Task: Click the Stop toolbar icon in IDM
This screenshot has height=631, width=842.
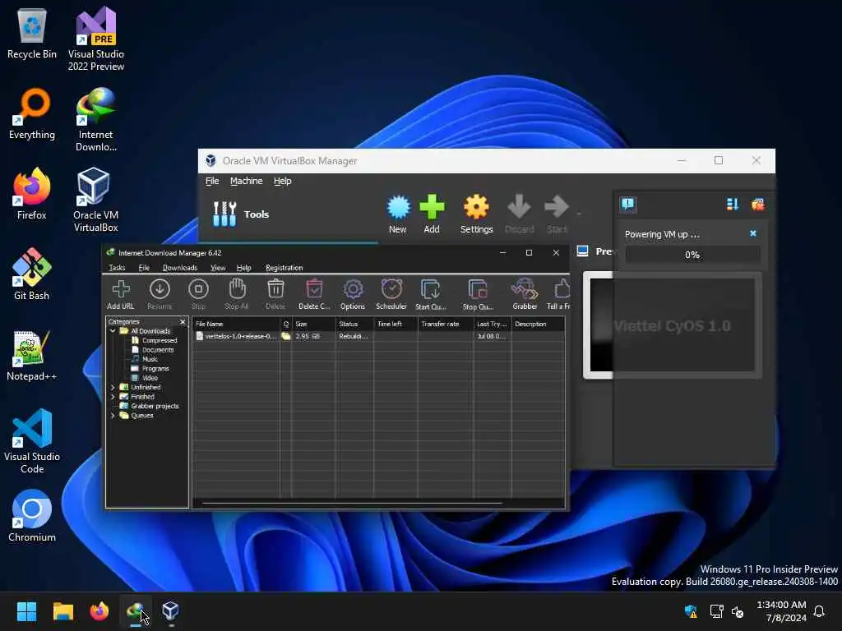Action: pyautogui.click(x=198, y=294)
